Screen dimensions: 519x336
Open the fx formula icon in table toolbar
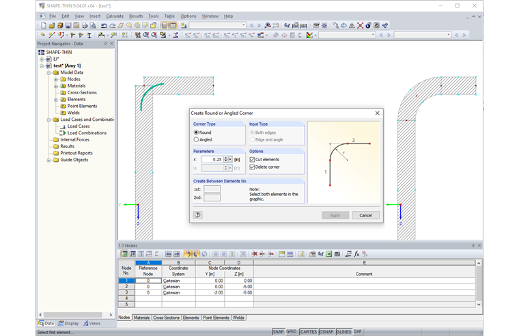click(x=356, y=254)
